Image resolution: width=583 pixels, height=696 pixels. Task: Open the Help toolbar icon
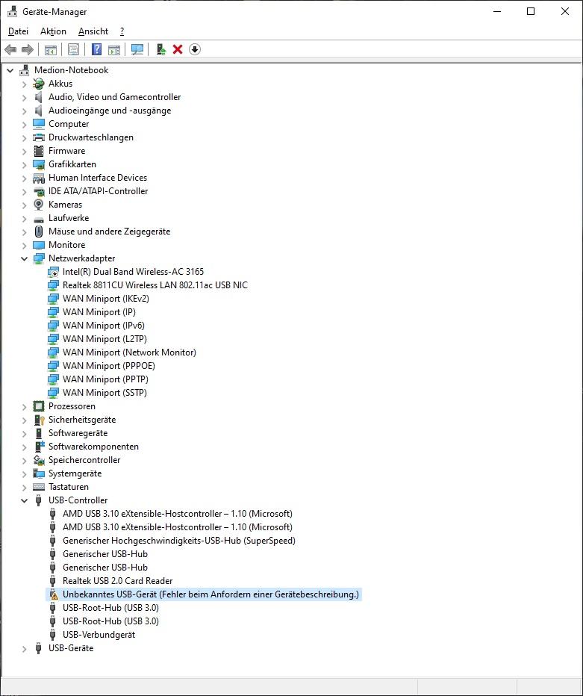[x=96, y=49]
